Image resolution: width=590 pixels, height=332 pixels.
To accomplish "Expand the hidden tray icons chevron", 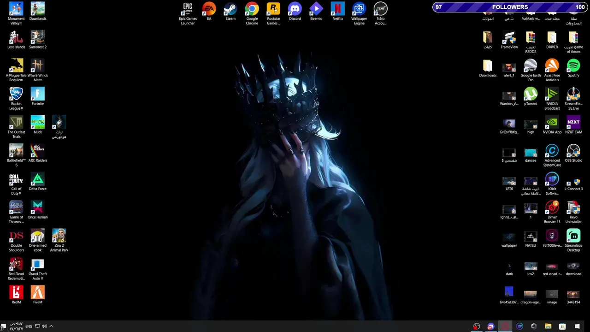I will click(x=51, y=326).
